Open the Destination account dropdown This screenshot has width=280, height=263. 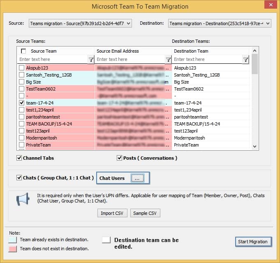click(220, 23)
